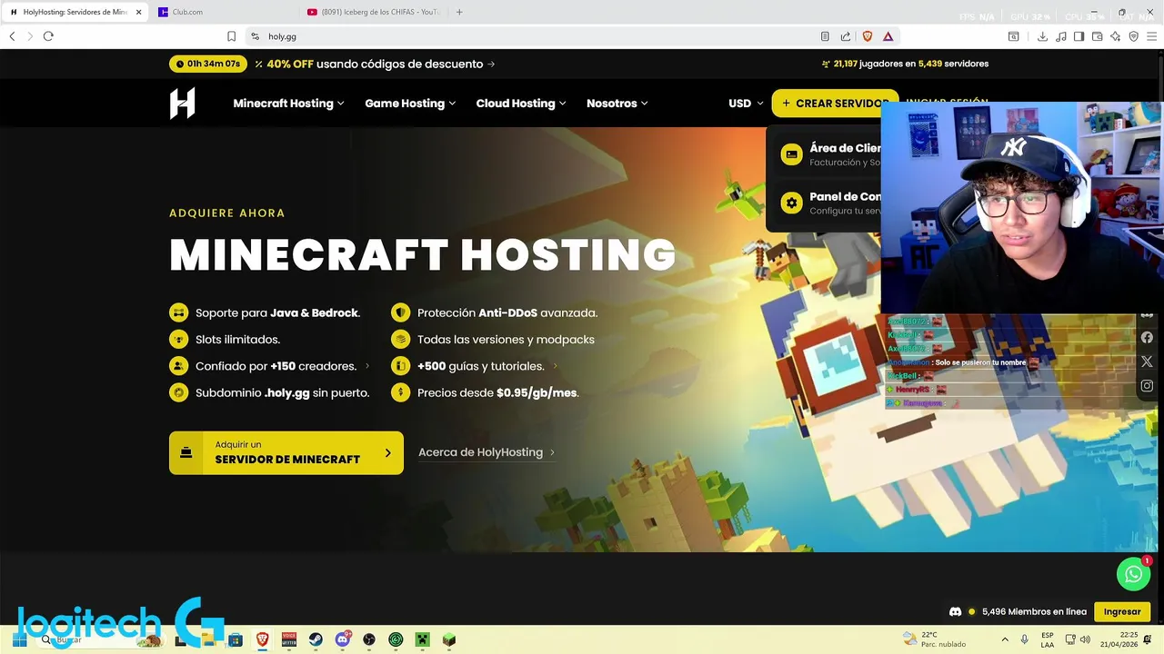This screenshot has width=1164, height=654.
Task: Open the Minecraft creeper taskbar icon
Action: 422,639
